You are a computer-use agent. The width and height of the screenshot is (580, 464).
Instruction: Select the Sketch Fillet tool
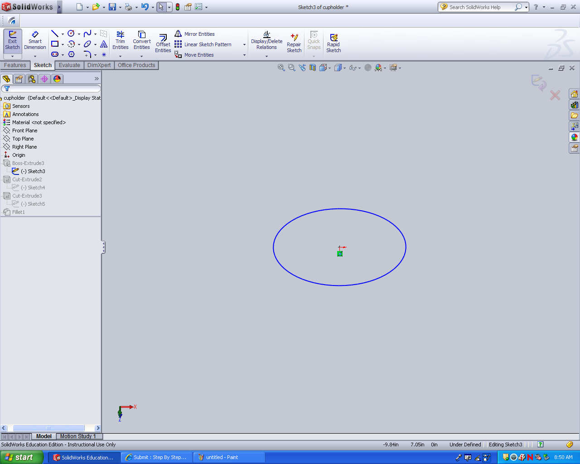point(87,54)
